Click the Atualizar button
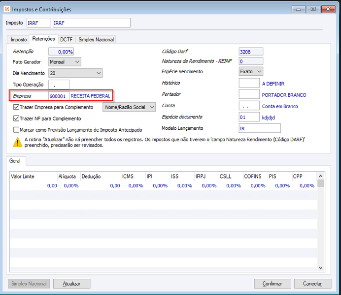Screen dimensions: 341x295 [x=72, y=284]
